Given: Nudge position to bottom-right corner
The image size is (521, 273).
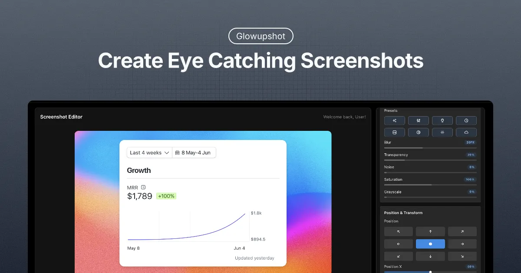Looking at the screenshot, I should point(462,256).
